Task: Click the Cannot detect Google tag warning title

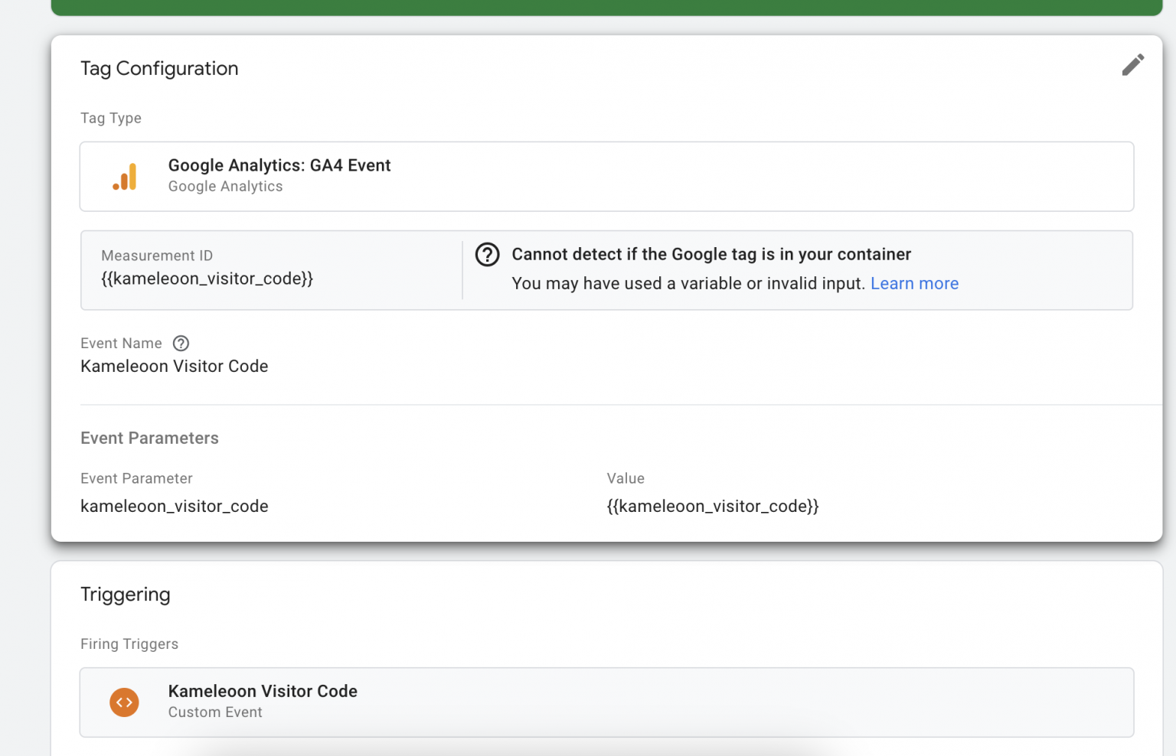Action: click(710, 255)
